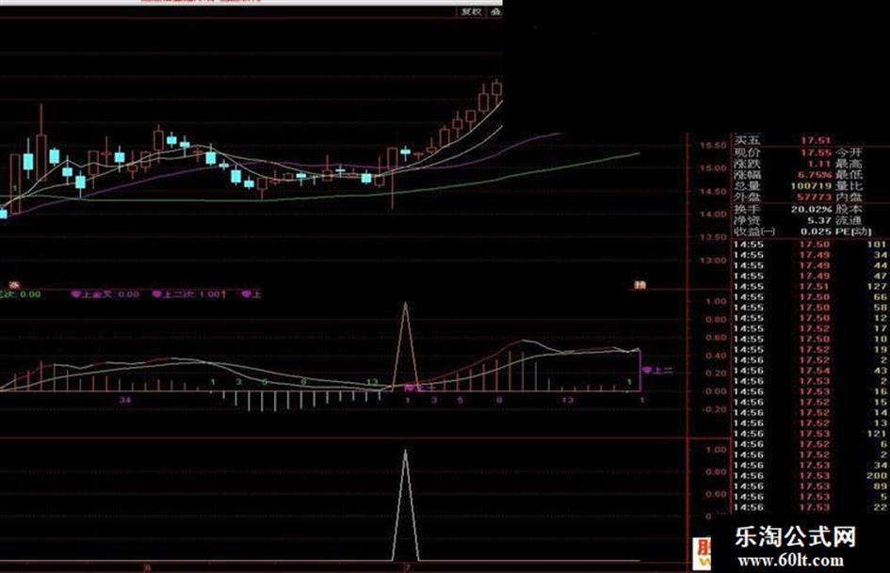Image resolution: width=890 pixels, height=573 pixels.
Task: Click the 今开 label in quote panel
Action: 848,152
